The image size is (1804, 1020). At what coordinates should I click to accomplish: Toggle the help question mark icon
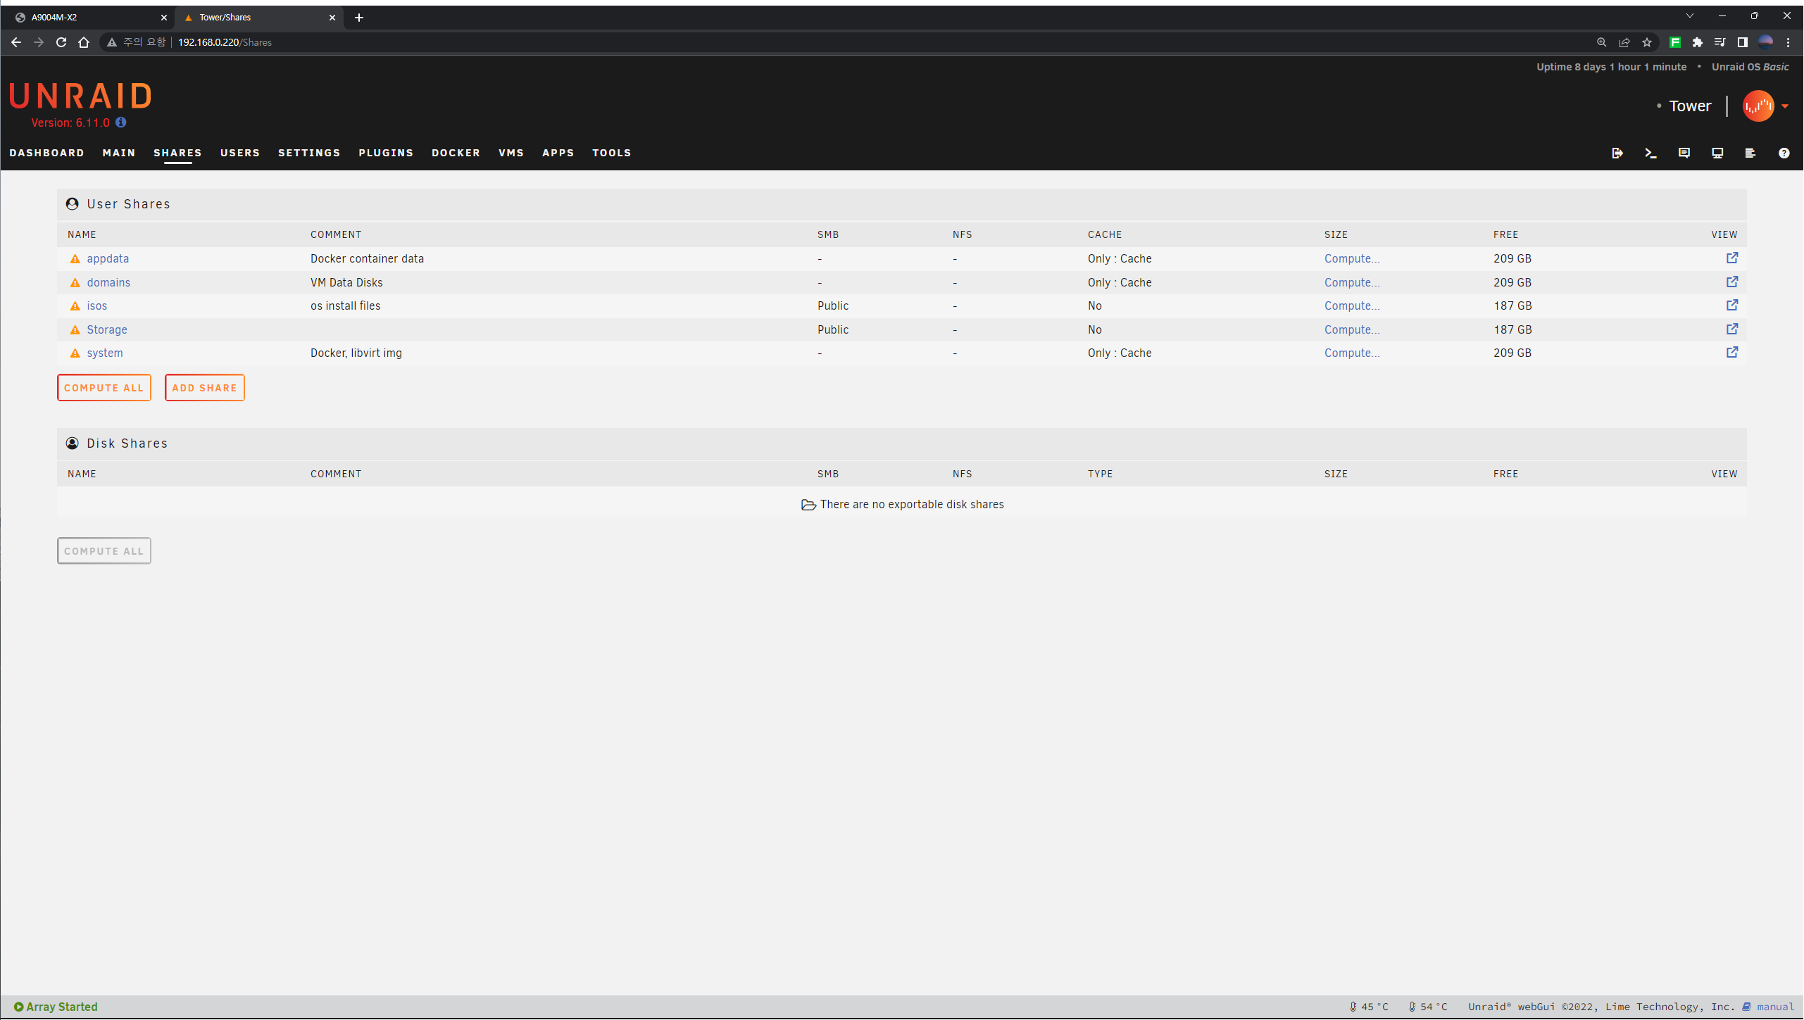coord(1784,153)
